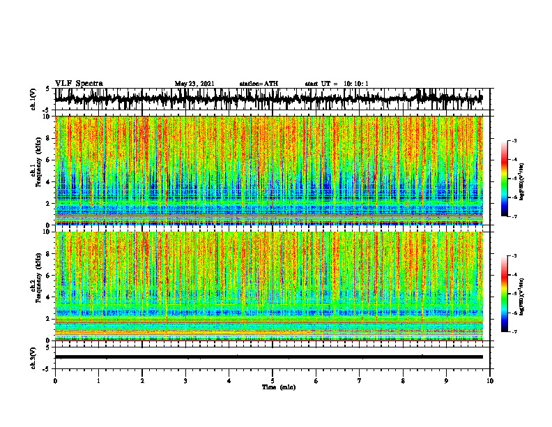The image size is (552, 427).
Task: Click time axis tick label 6
Action: (x=316, y=381)
